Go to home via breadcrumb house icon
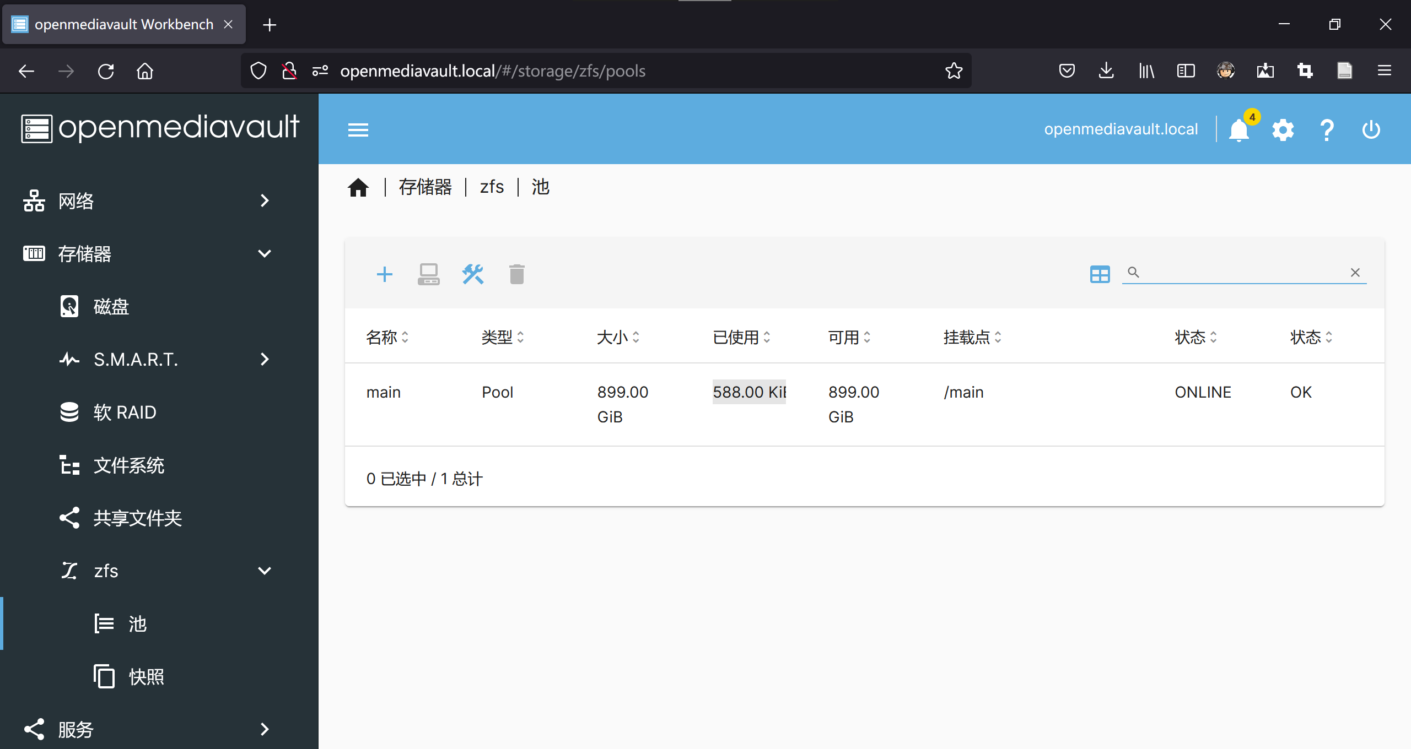The image size is (1411, 749). 358,187
